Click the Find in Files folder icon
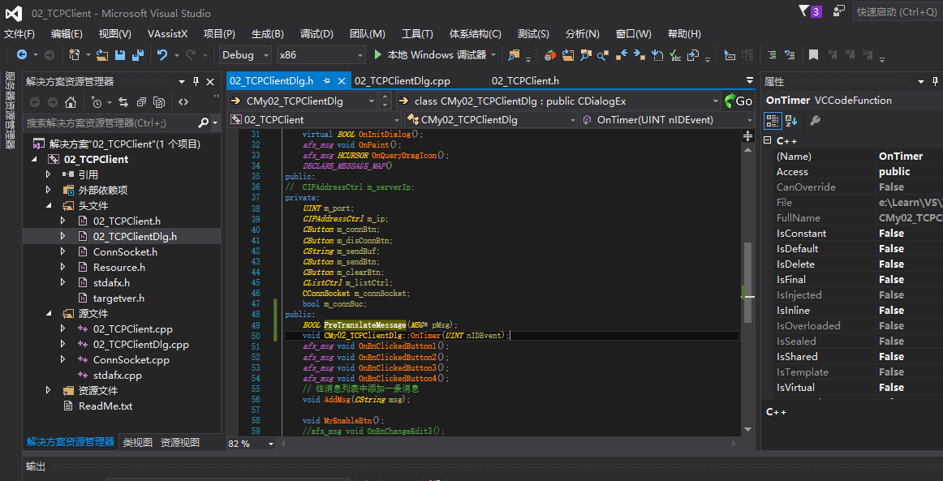The width and height of the screenshot is (943, 481). point(514,54)
